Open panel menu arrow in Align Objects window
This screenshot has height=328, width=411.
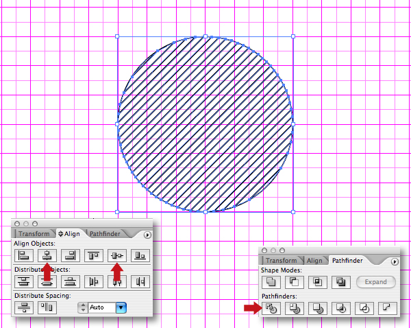148,235
